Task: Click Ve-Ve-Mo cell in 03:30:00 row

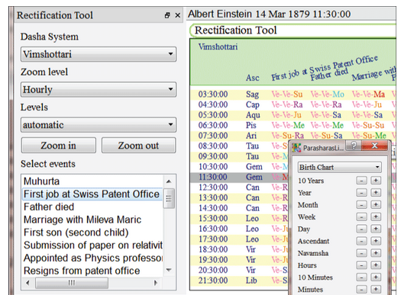Action: pyautogui.click(x=328, y=95)
